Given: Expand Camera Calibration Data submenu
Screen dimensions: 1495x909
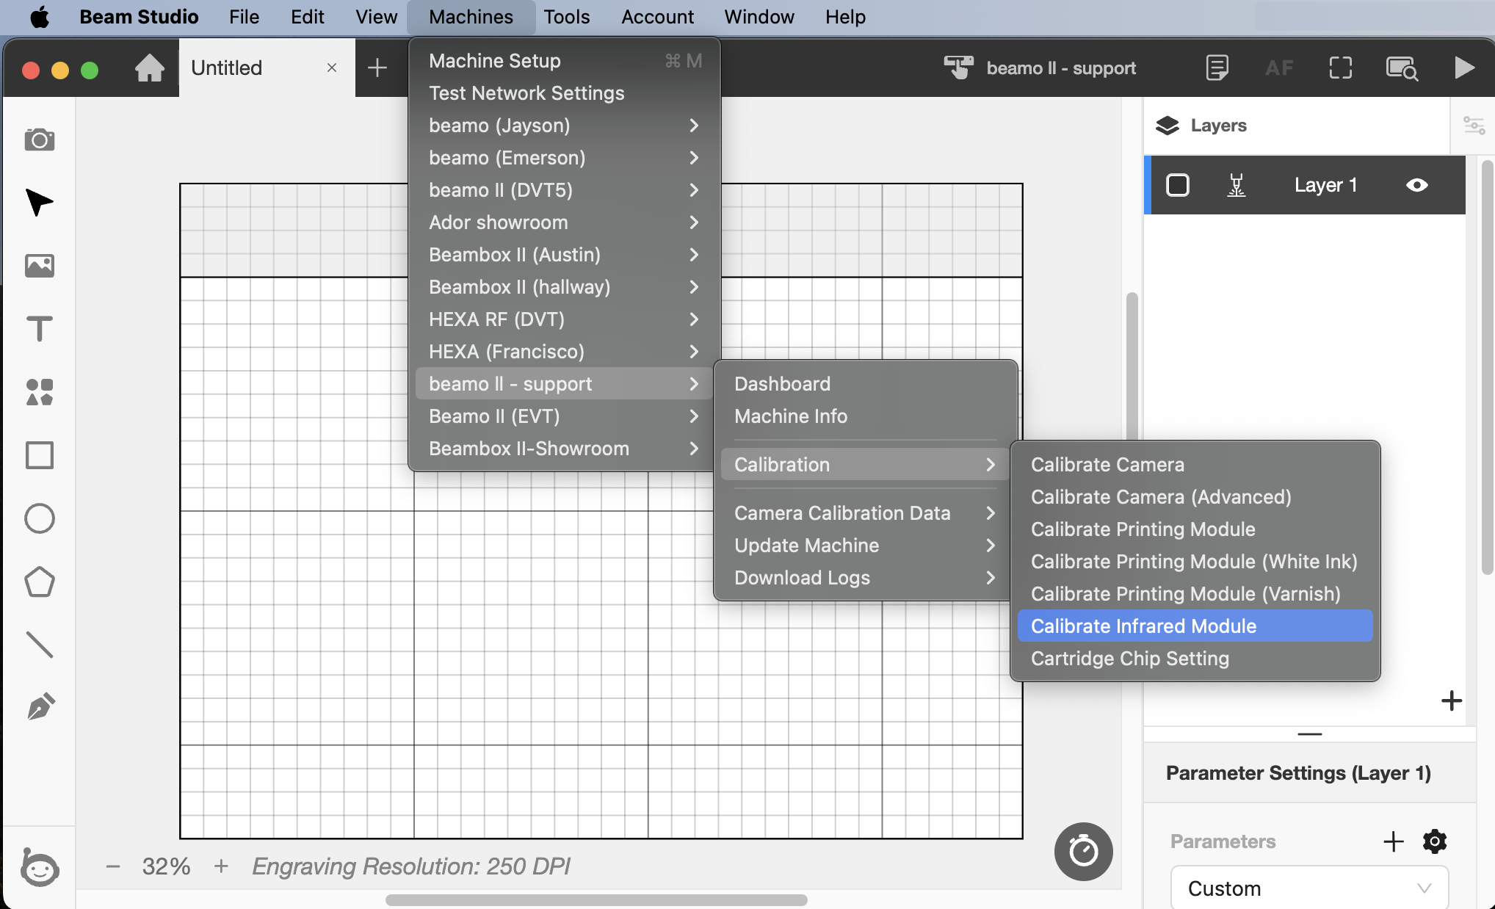Looking at the screenshot, I should tap(865, 513).
